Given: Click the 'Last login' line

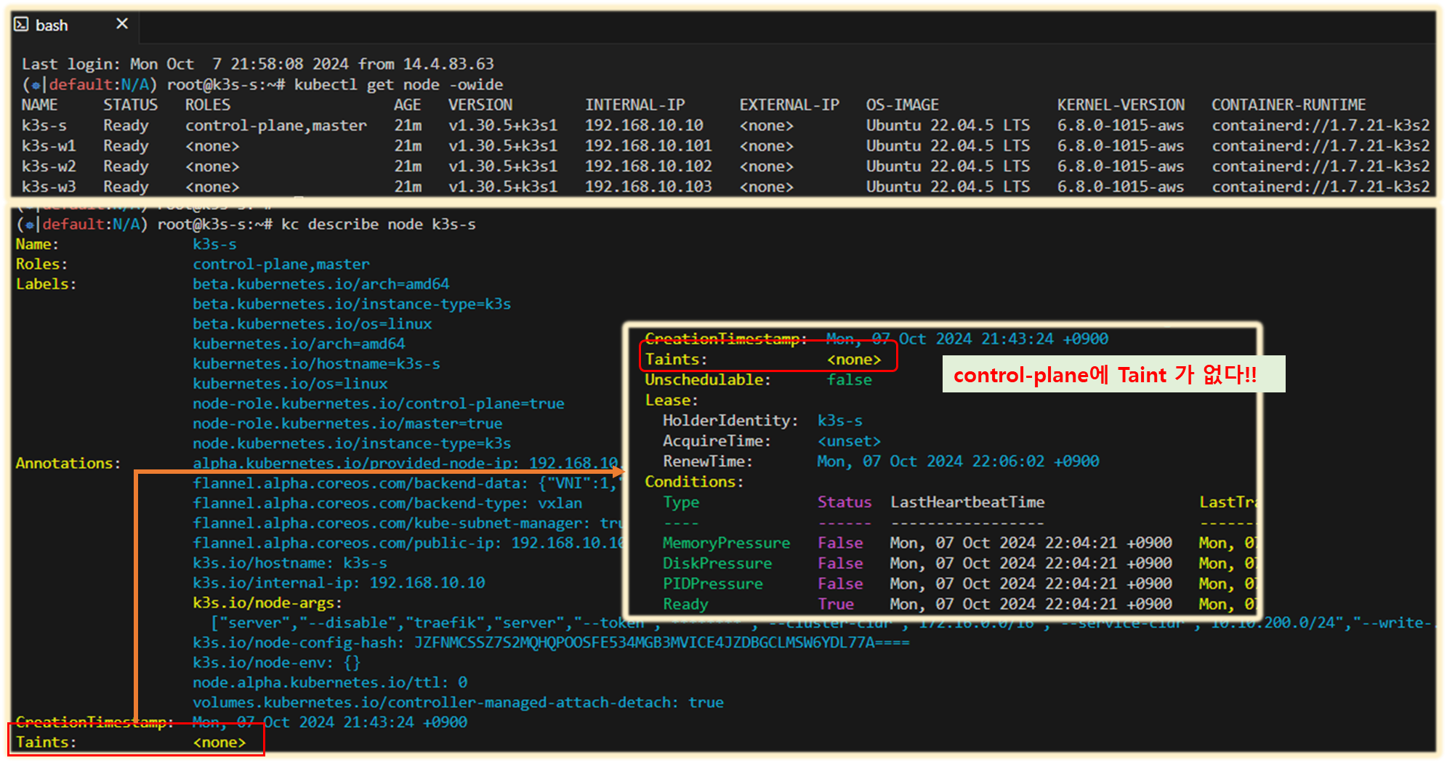Looking at the screenshot, I should coord(257,64).
